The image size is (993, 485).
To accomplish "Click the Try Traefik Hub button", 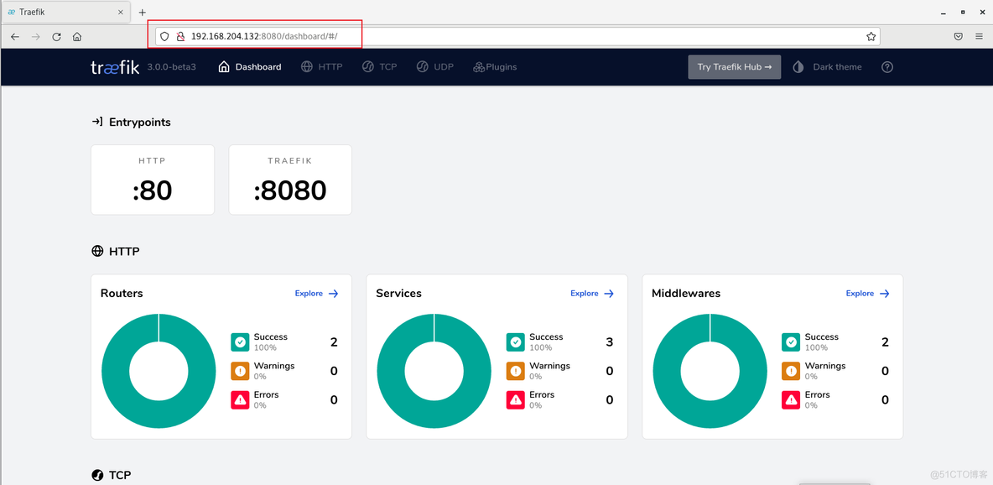I will pyautogui.click(x=734, y=67).
